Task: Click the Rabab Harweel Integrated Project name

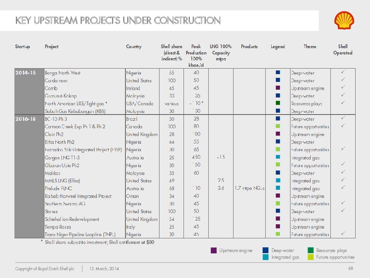Action: pyautogui.click(x=78, y=196)
